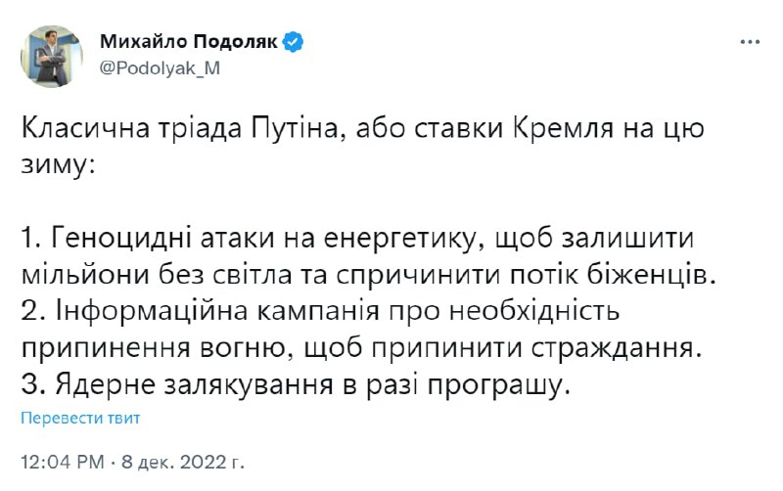Click the Перевести твит link
Screen dimensions: 783x491
[81, 419]
